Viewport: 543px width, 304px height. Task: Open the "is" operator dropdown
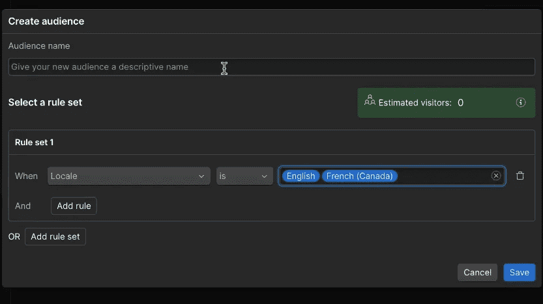click(x=244, y=176)
